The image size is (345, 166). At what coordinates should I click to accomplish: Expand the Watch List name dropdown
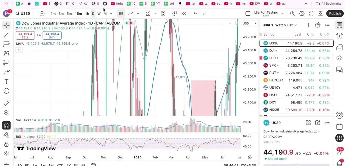[x=296, y=25]
